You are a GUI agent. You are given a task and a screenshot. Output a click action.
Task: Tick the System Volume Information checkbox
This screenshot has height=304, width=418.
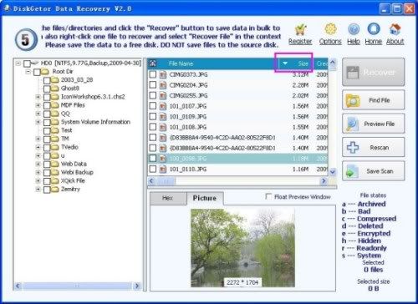[47, 123]
